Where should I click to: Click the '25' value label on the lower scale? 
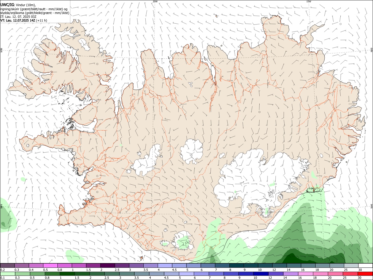coord(345,278)
